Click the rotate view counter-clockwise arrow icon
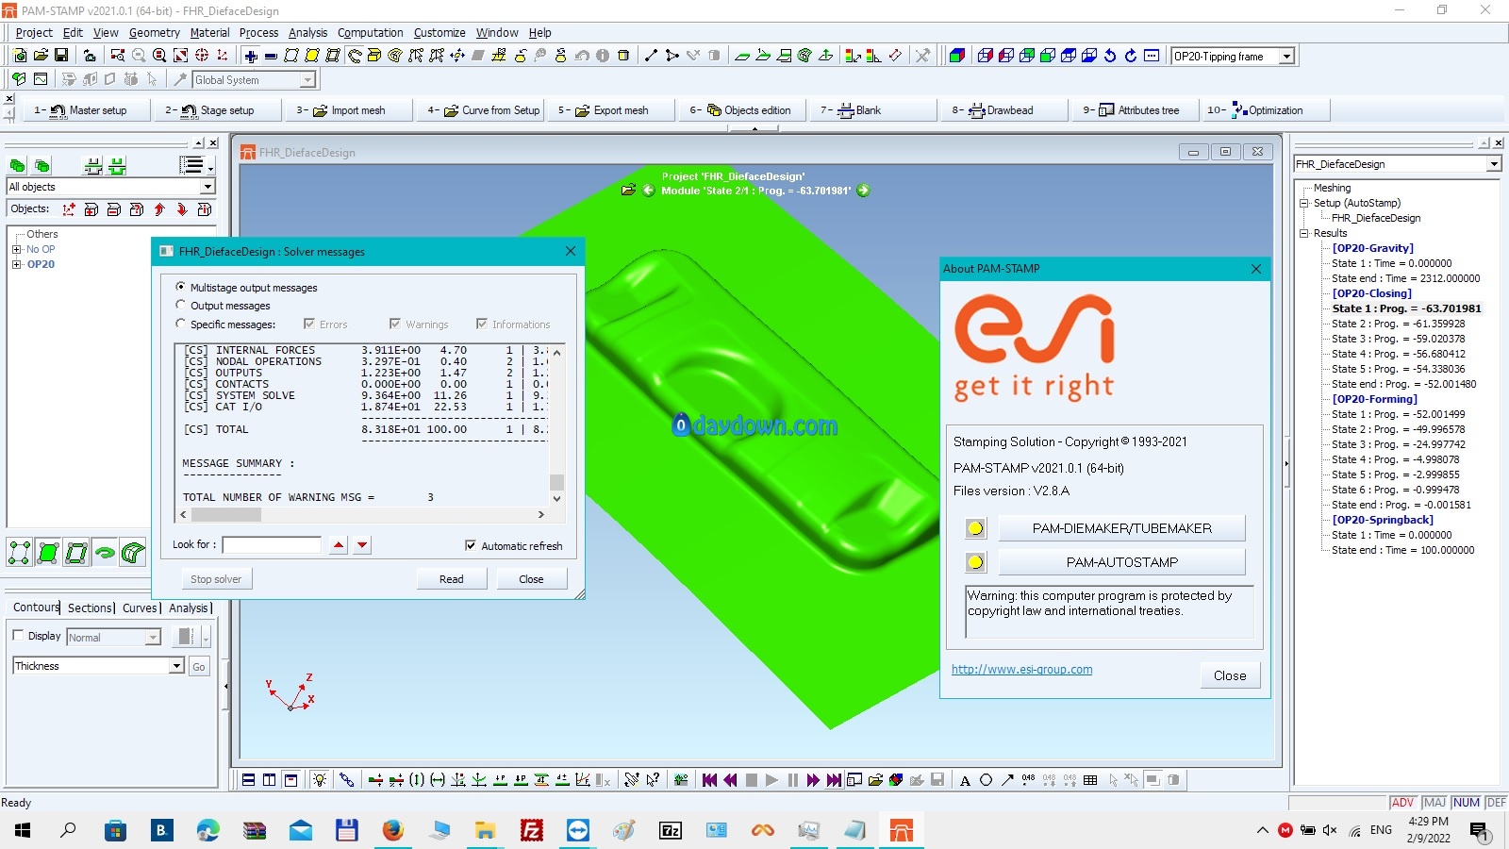This screenshot has width=1509, height=849. [1110, 56]
